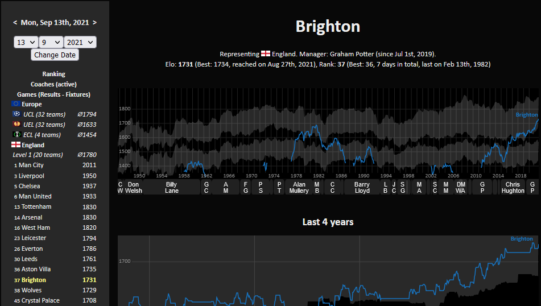Select Wolves in the ranking list
Screen dimensions: 541x306
point(31,290)
